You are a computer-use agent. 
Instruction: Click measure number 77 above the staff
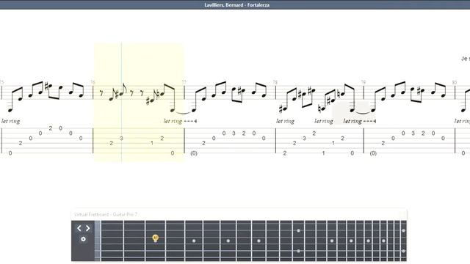[184, 82]
